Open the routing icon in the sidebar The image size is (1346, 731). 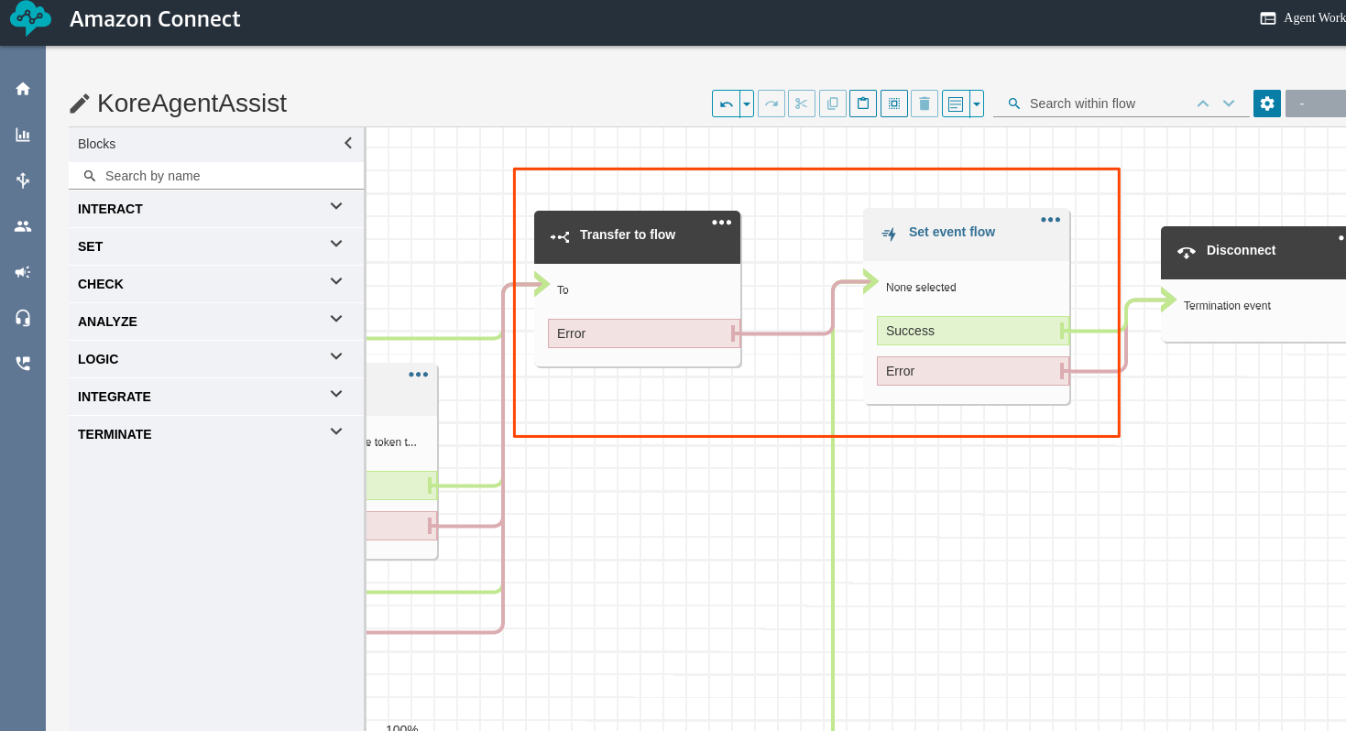click(23, 180)
